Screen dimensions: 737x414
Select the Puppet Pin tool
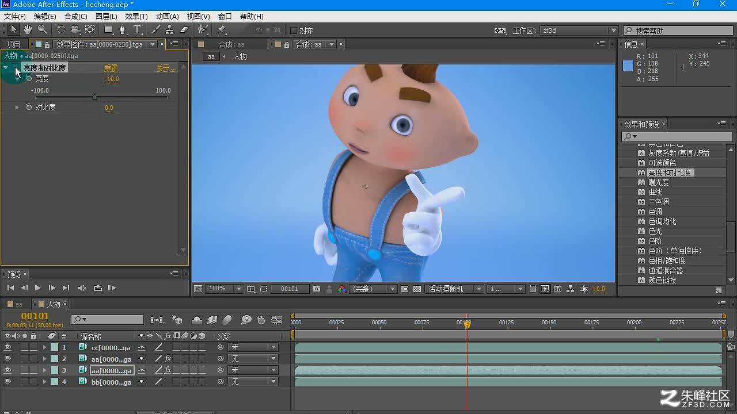pos(222,30)
